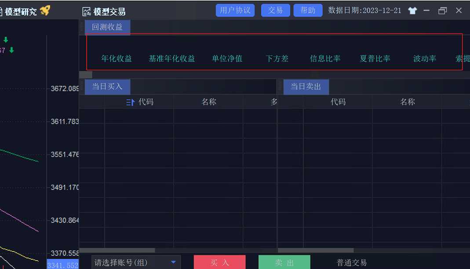Click the 单位净值 column header
The width and height of the screenshot is (470, 269).
point(227,58)
